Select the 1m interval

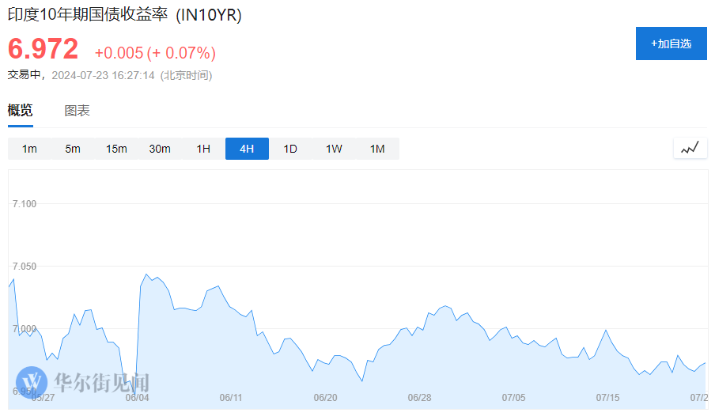(x=29, y=149)
